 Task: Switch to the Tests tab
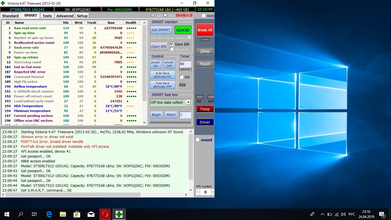coord(47,16)
